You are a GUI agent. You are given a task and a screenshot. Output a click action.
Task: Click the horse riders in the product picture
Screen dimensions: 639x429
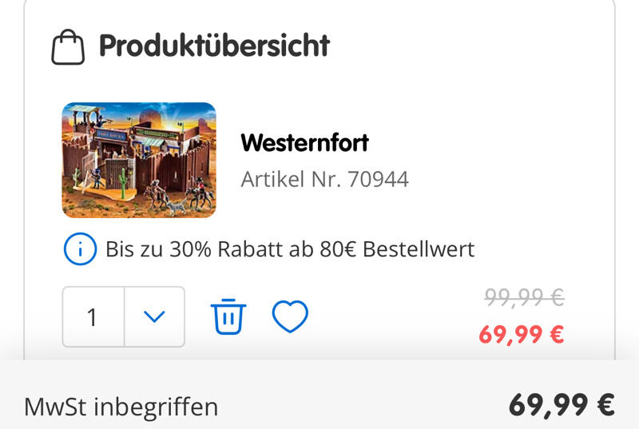tap(179, 195)
